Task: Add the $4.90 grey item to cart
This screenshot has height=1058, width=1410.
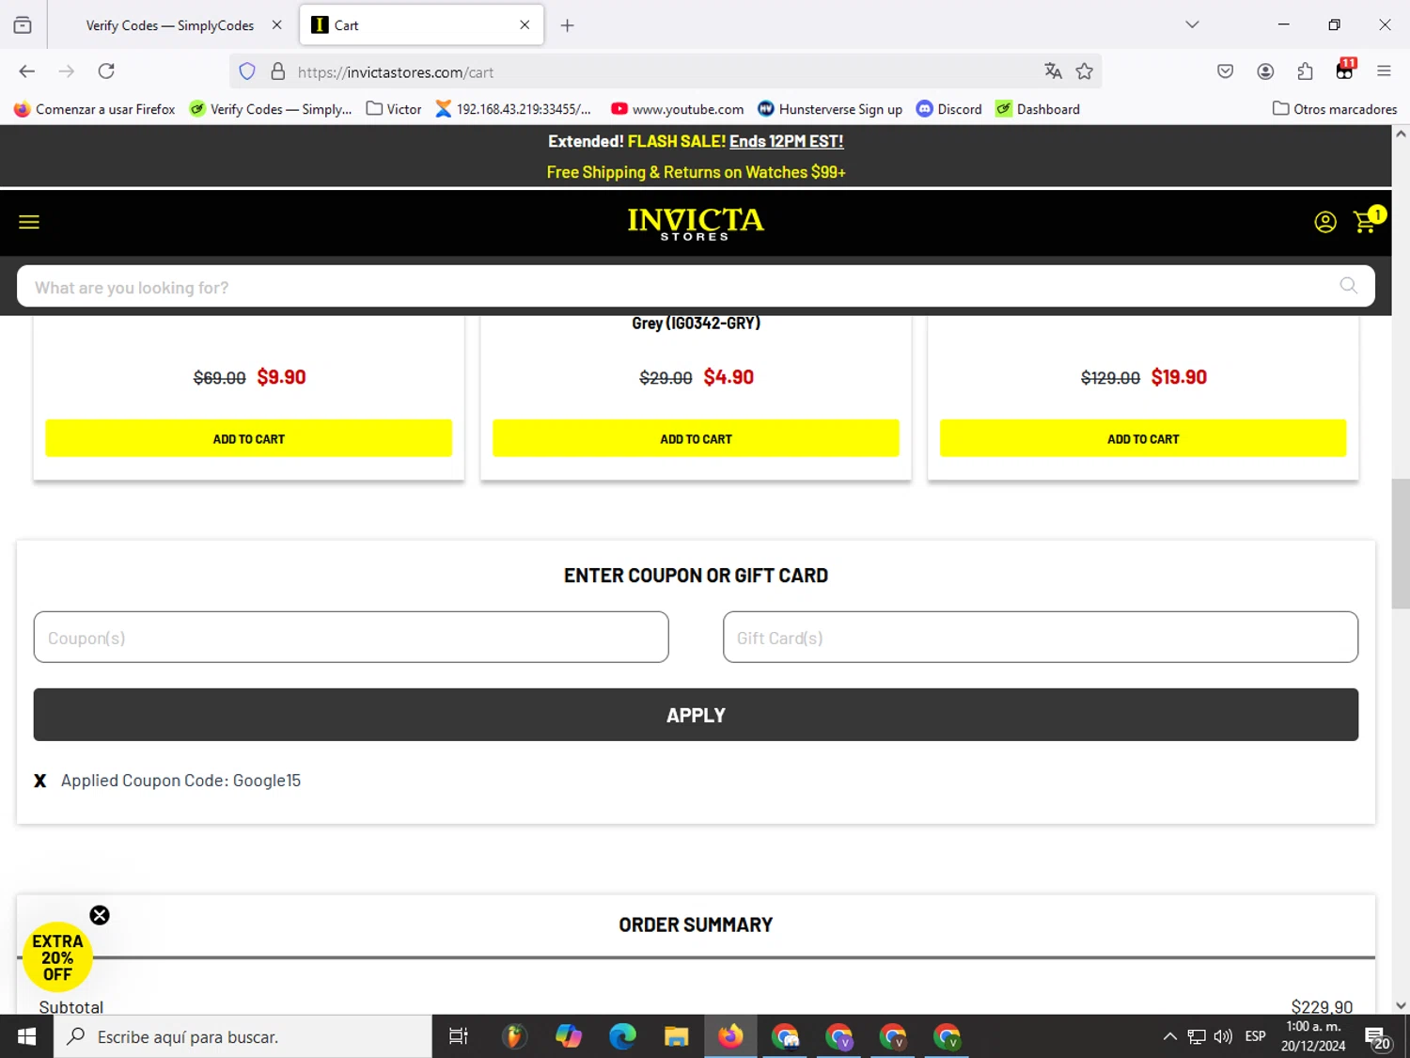Action: [696, 439]
